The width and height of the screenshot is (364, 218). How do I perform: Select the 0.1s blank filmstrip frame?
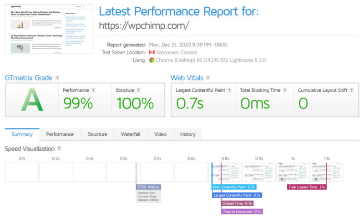coord(21,172)
